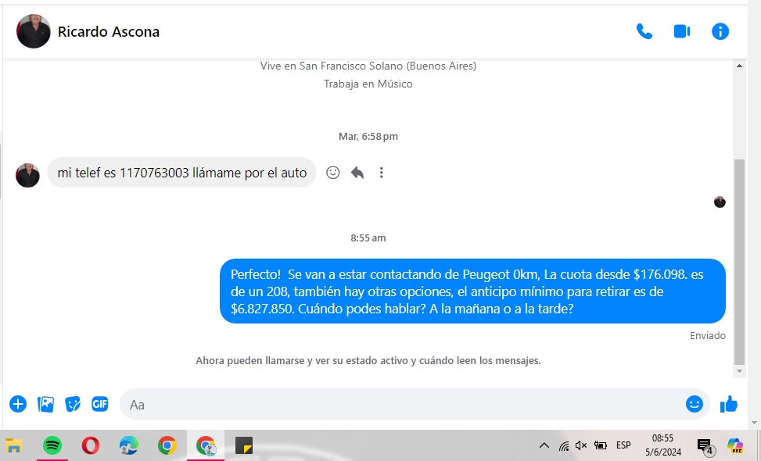
Task: Open Wi-Fi network settings in tray
Action: pos(563,445)
